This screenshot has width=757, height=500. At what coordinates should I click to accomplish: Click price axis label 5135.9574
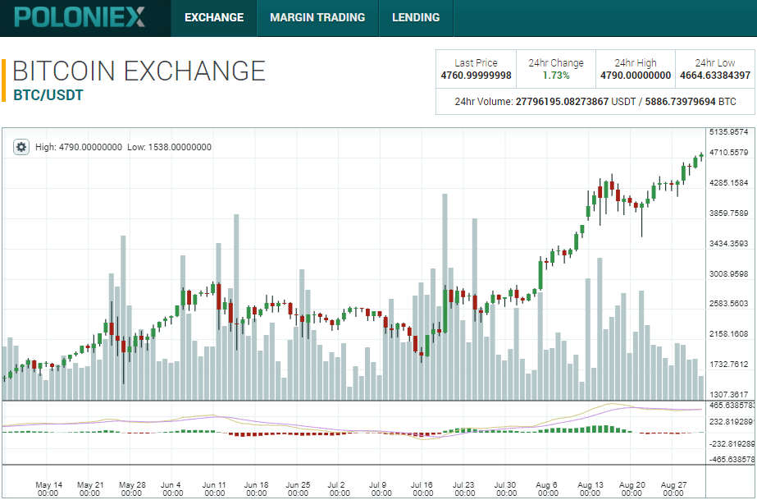pos(728,132)
